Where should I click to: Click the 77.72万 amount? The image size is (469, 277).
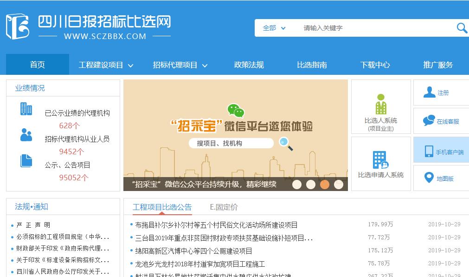click(x=379, y=237)
